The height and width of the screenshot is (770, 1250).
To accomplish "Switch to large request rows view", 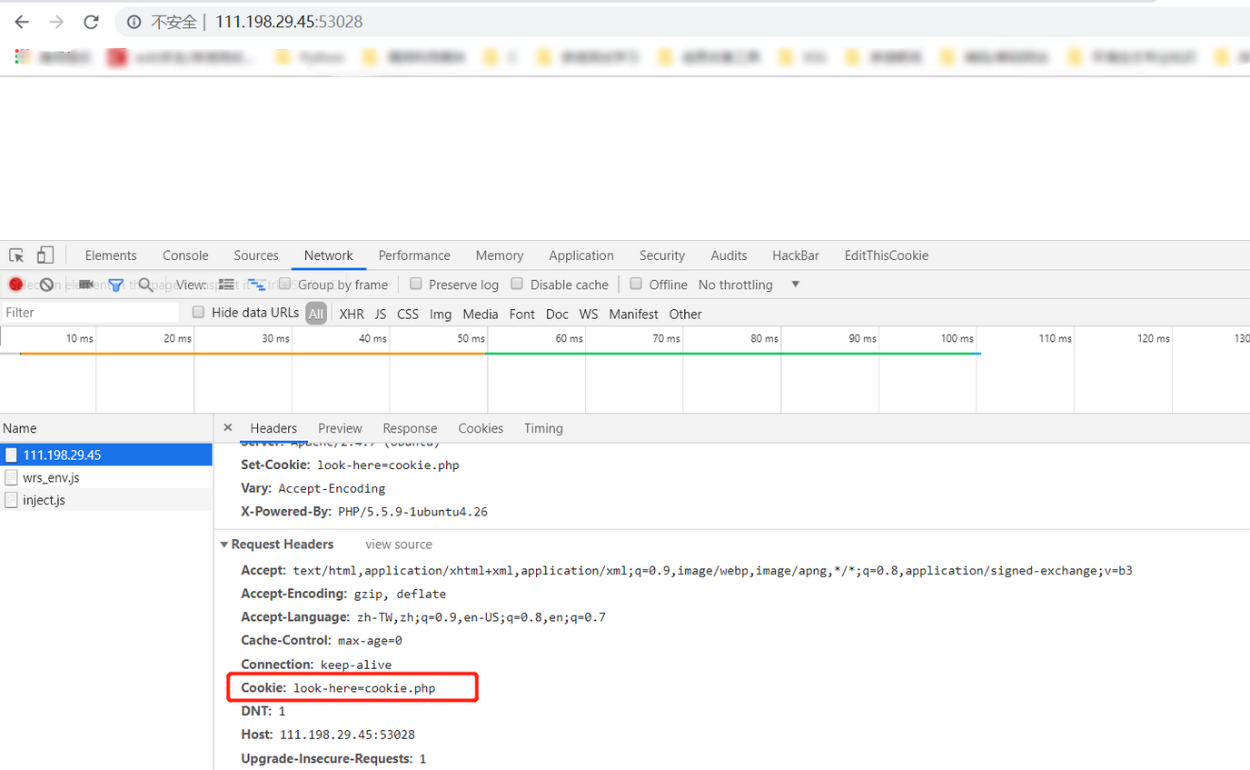I will tap(227, 285).
